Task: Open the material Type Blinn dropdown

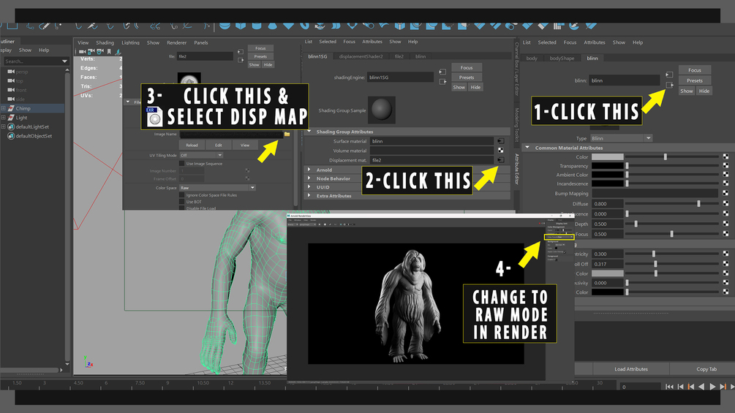Action: point(621,138)
